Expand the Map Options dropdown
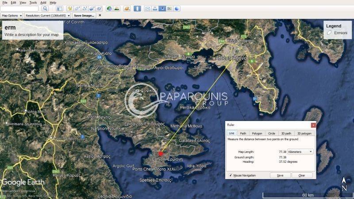354x199 pixels. pyautogui.click(x=12, y=15)
